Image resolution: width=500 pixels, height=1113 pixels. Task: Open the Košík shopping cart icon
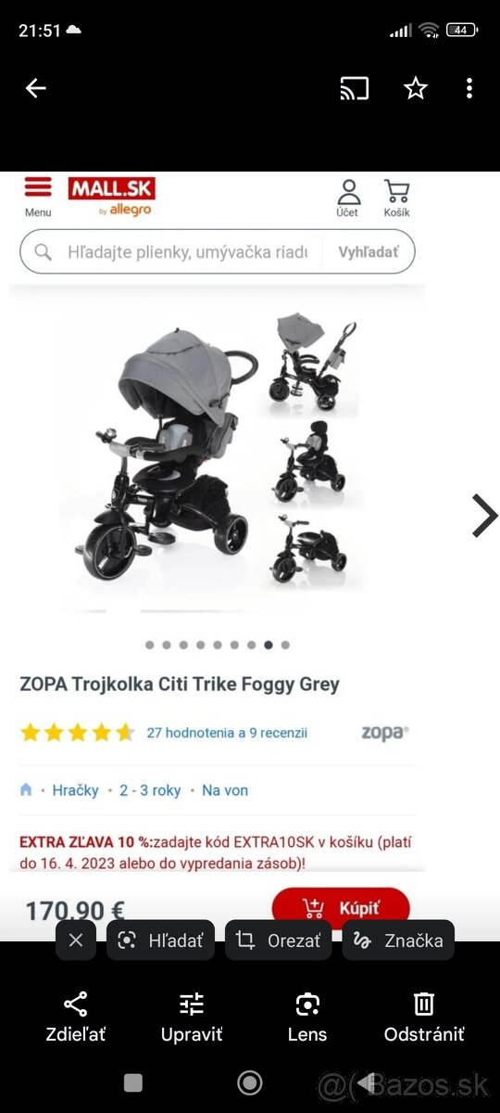[x=396, y=198]
